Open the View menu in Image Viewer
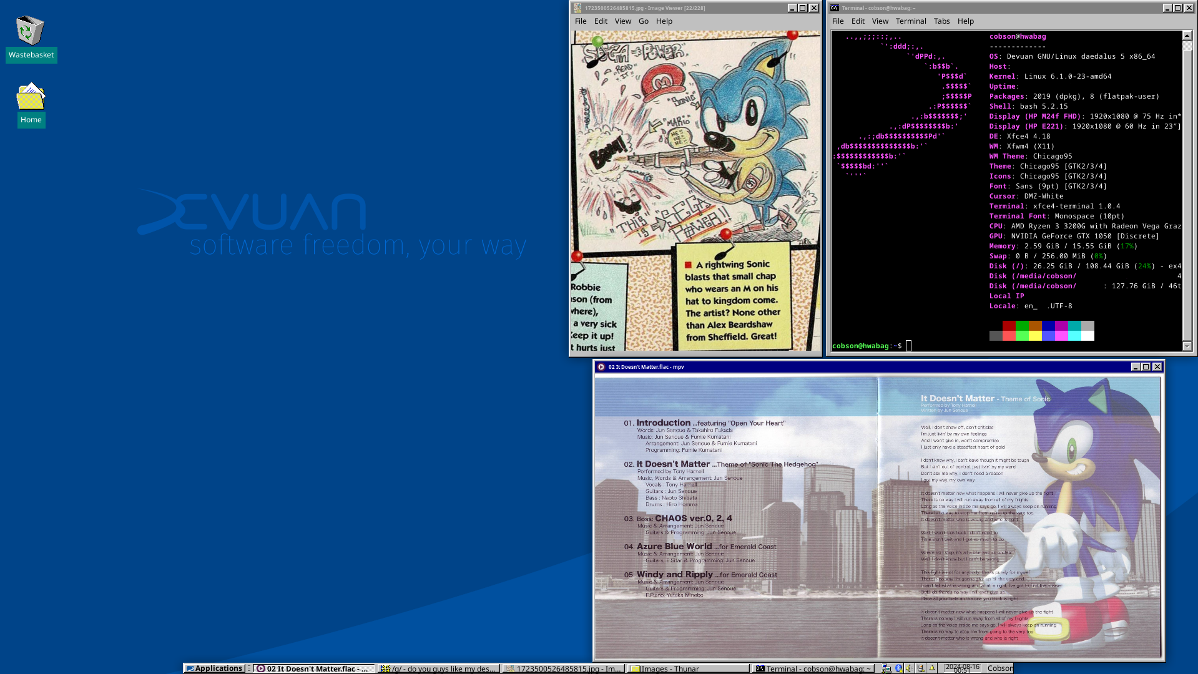Viewport: 1198px width, 674px height. pos(622,21)
